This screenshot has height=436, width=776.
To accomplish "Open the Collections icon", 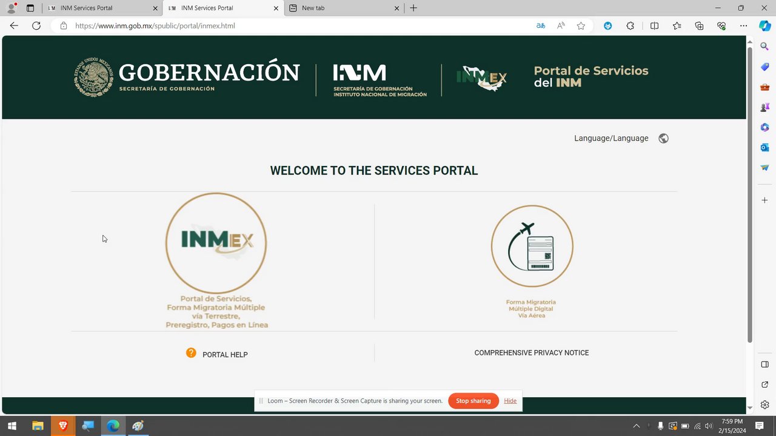I will [699, 25].
